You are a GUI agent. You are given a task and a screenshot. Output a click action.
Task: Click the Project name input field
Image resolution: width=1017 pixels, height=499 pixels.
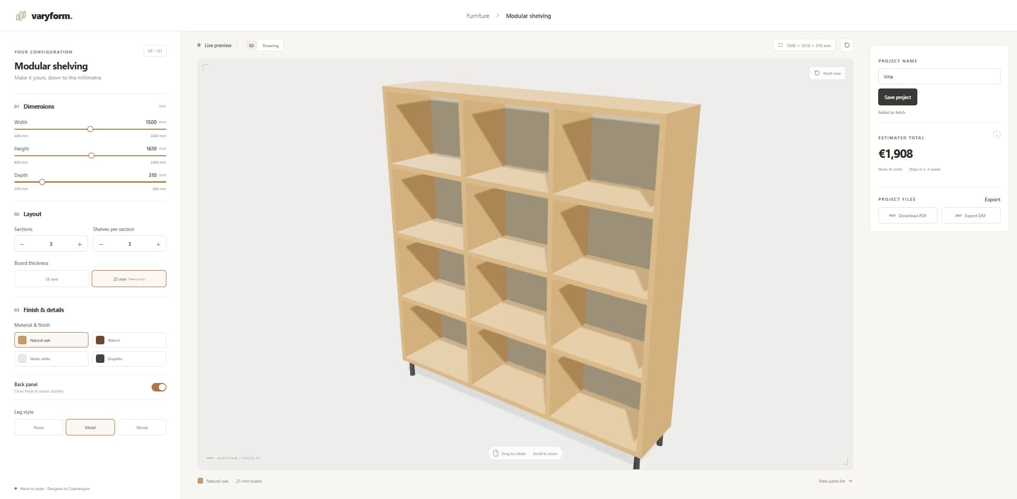point(939,76)
